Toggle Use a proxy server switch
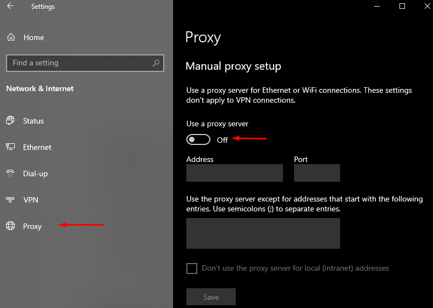Screen dimensions: 433x308 pyautogui.click(x=198, y=139)
